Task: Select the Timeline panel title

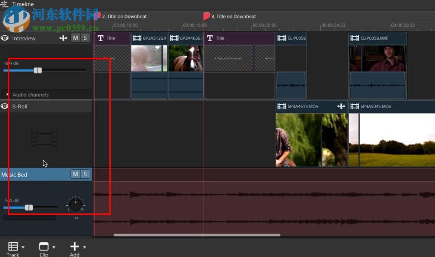Action: [x=23, y=4]
